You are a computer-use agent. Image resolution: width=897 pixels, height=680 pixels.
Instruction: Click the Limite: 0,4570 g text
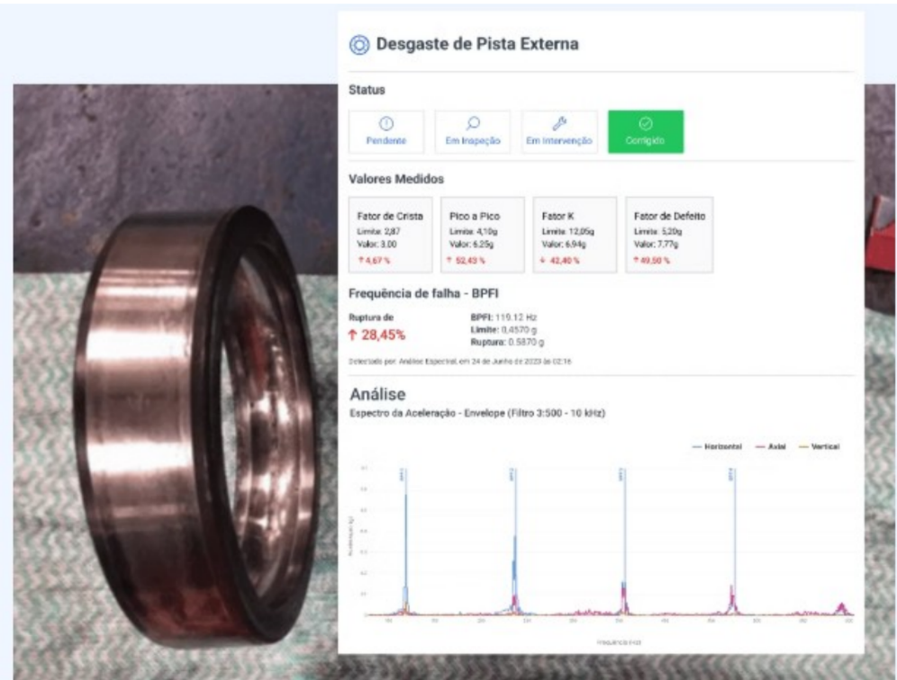click(x=503, y=330)
